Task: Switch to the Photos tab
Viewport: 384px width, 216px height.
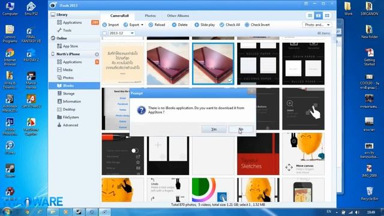Action: [x=150, y=16]
